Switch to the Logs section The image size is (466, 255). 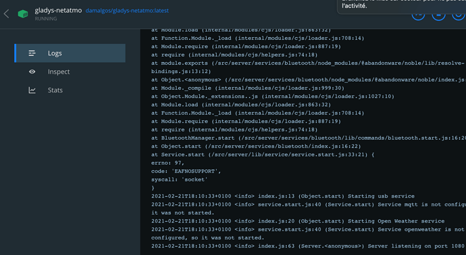click(70, 53)
